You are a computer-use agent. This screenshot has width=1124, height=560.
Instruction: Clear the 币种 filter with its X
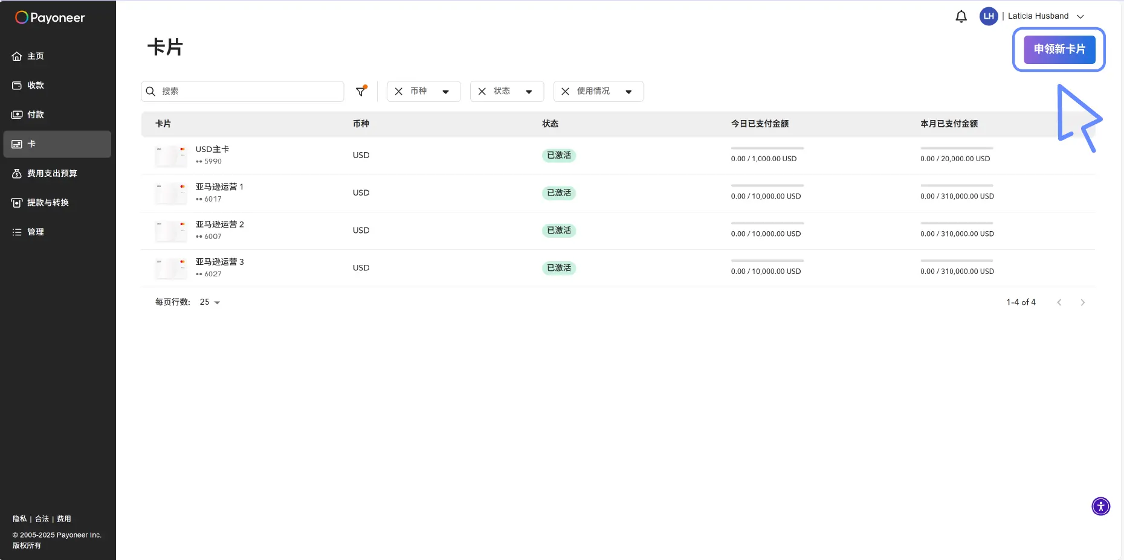399,91
